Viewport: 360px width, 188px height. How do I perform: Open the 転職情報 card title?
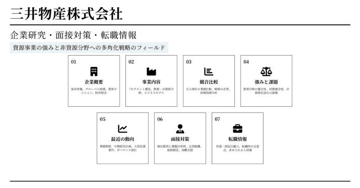[x=238, y=139]
